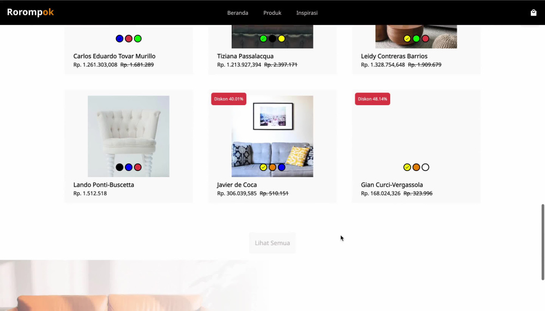Select black color for Lando Ponti-Buscetta

(119, 167)
